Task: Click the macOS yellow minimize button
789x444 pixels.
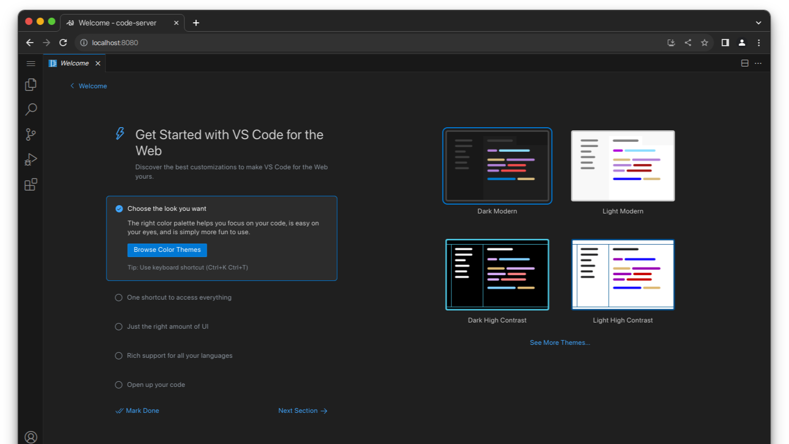Action: [x=40, y=21]
